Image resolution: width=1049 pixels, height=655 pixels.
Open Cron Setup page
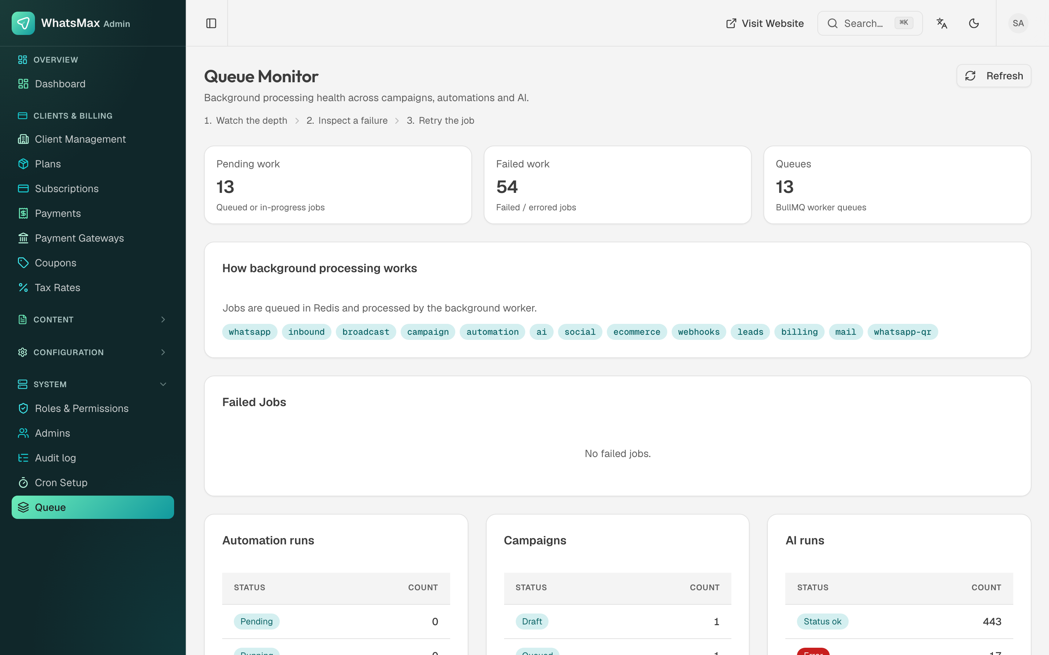(x=93, y=482)
